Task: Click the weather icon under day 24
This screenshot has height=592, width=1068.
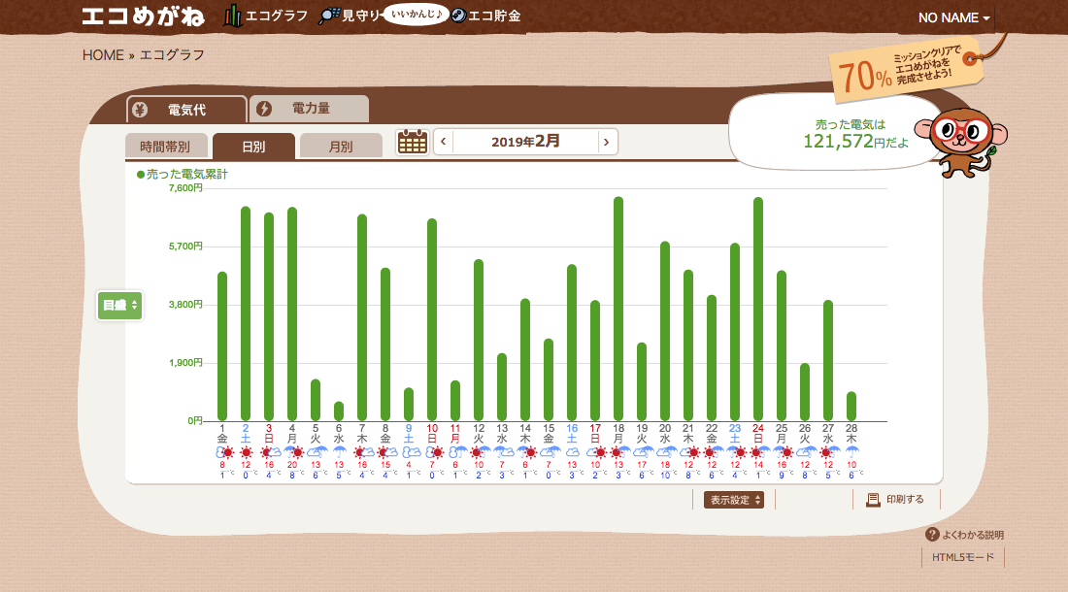Action: (759, 452)
